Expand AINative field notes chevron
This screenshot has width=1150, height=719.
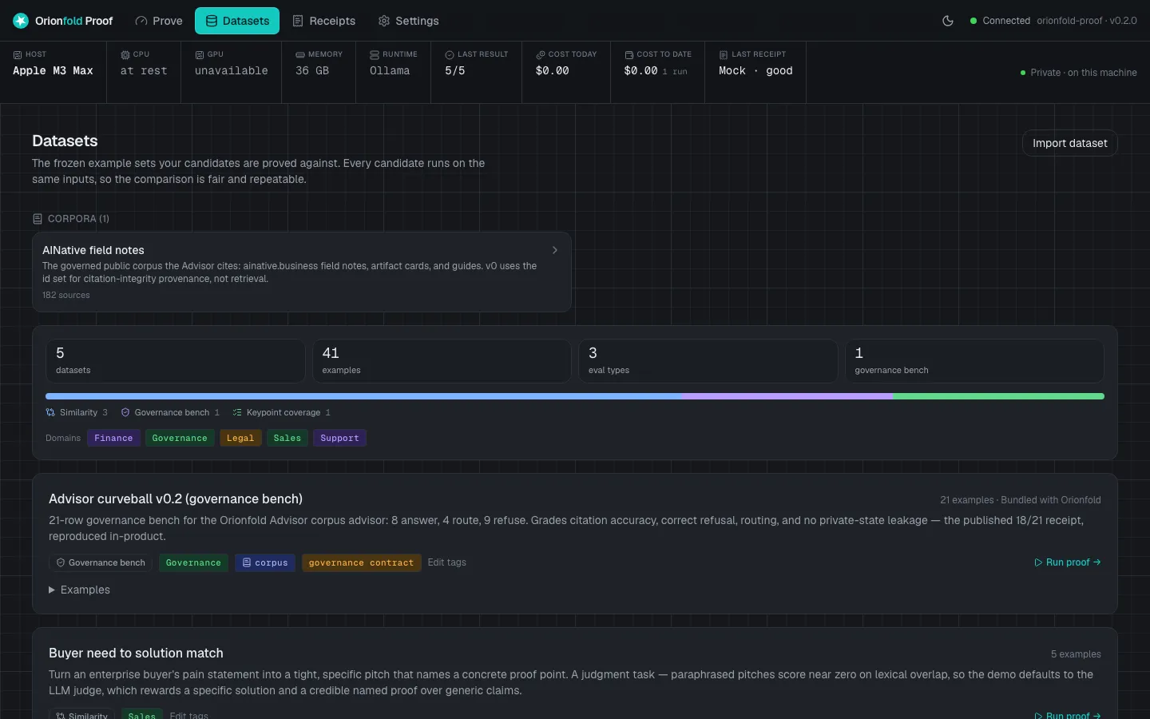tap(555, 250)
